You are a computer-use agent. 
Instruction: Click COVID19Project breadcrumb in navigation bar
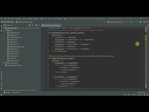[7, 22]
